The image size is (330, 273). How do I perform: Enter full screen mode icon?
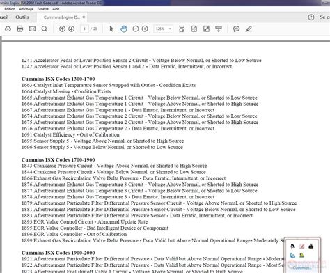click(206, 29)
